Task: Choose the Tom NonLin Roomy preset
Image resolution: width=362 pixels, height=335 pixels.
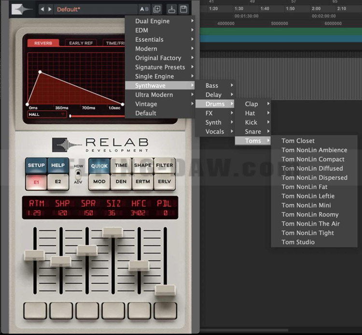Action: 314,214
